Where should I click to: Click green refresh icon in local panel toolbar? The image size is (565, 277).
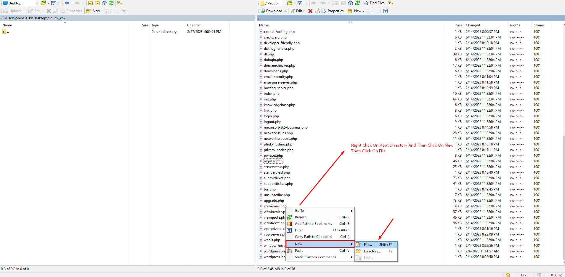coord(111,3)
